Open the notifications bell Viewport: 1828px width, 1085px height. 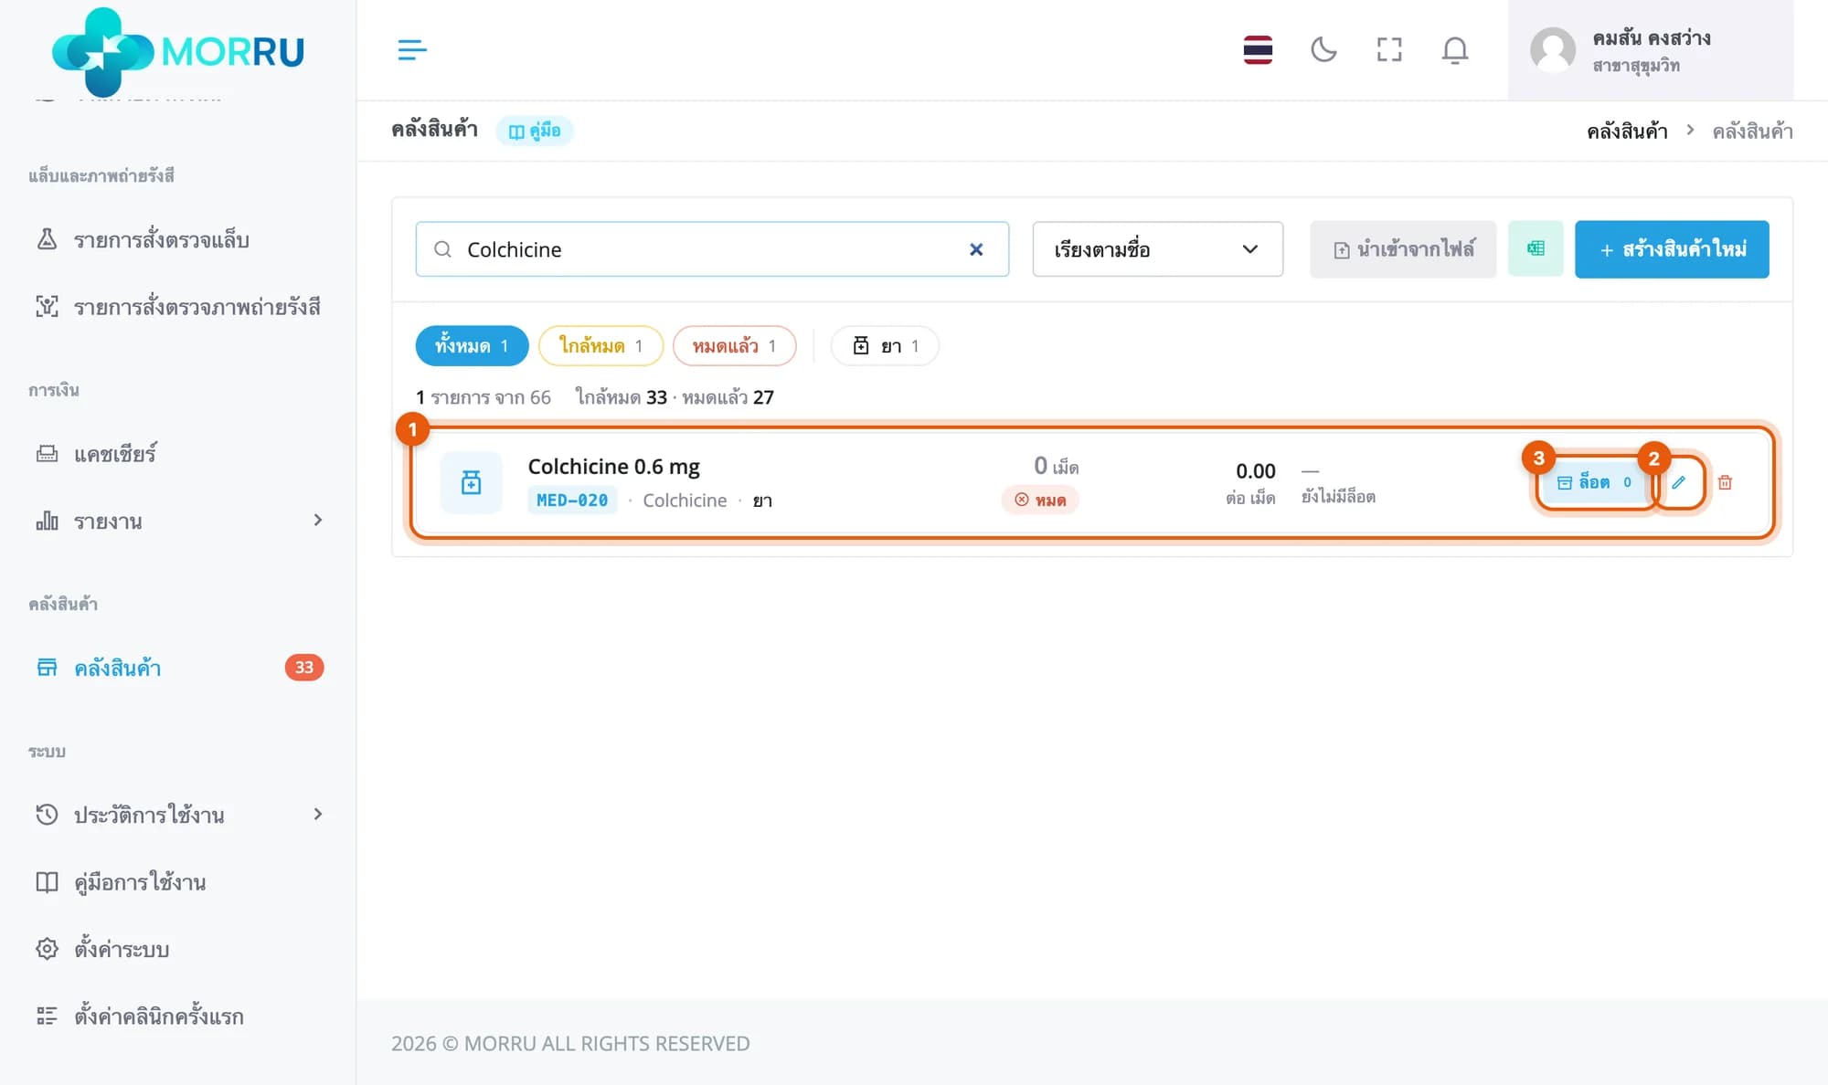pyautogui.click(x=1455, y=49)
